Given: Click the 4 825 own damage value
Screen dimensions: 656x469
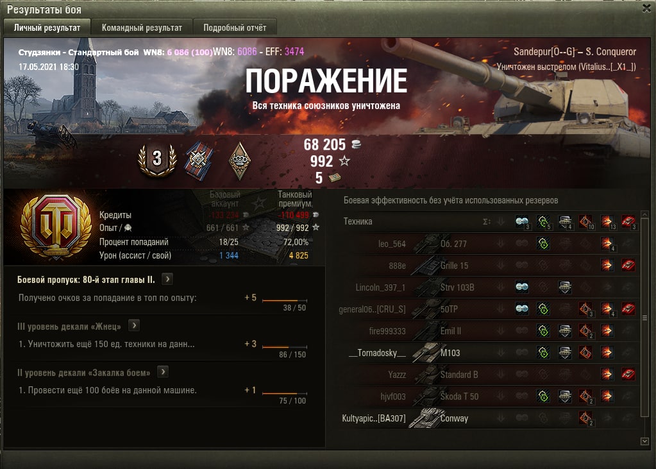Looking at the screenshot, I should (298, 255).
